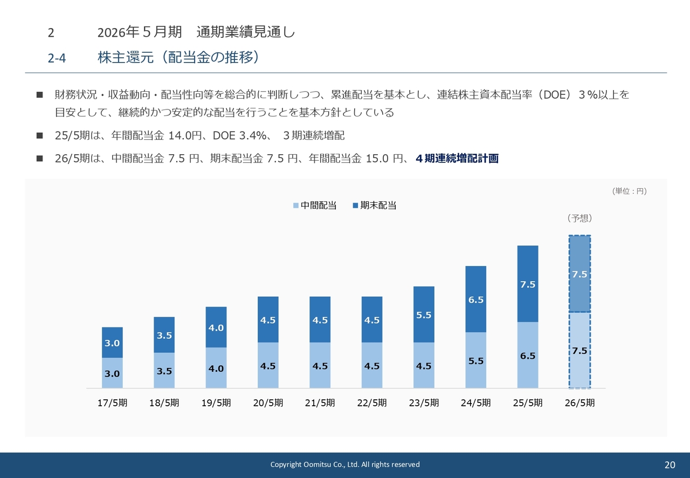Click the 中間配当 legend color swatch
690x478 pixels.
[x=296, y=206]
